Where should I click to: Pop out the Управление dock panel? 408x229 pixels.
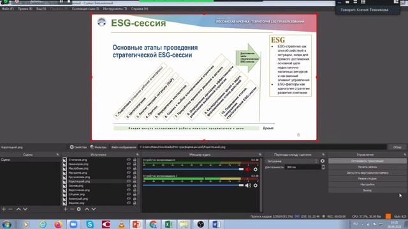(x=405, y=155)
